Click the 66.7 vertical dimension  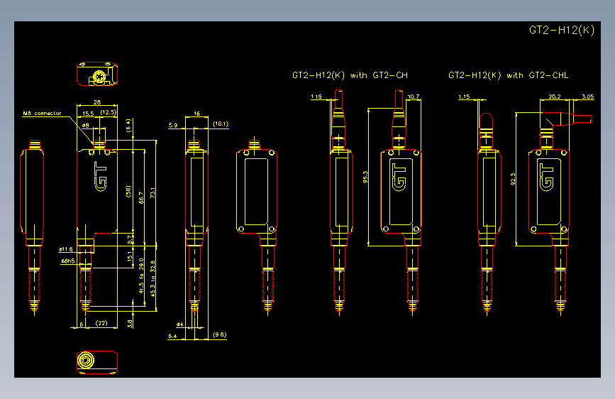pos(141,197)
